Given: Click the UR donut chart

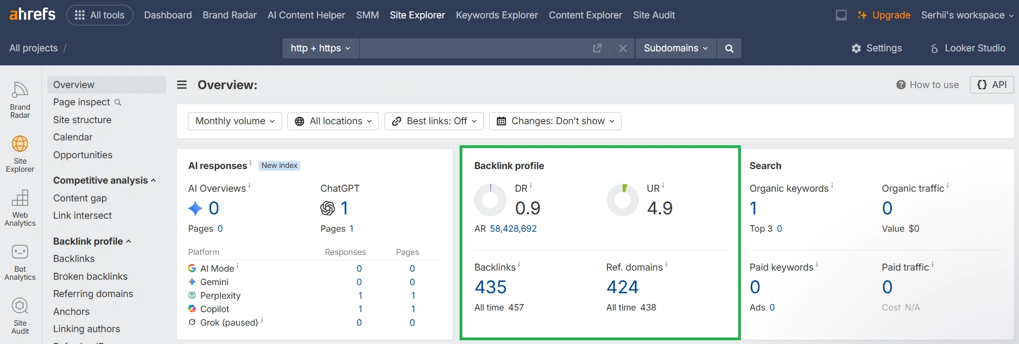Looking at the screenshot, I should 623,200.
